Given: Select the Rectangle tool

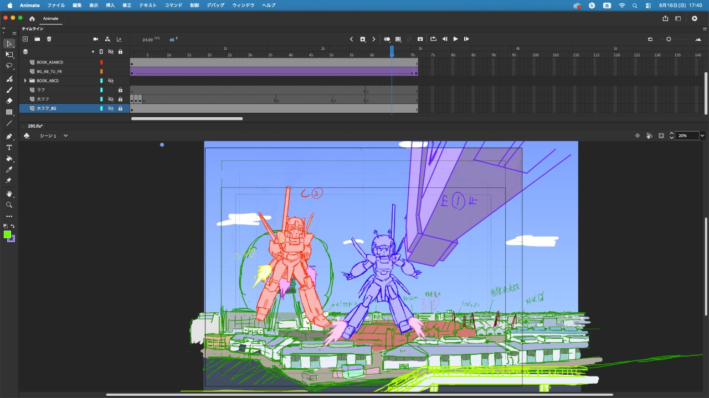Looking at the screenshot, I should [x=9, y=112].
